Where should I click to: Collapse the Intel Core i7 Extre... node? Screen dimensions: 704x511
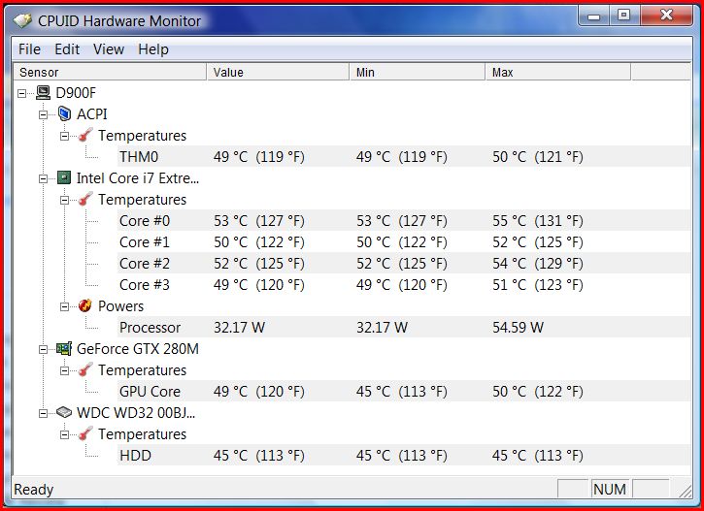click(x=43, y=178)
